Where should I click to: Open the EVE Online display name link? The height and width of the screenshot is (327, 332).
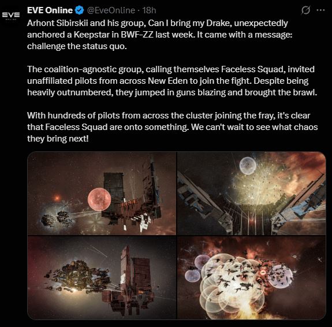click(x=50, y=10)
